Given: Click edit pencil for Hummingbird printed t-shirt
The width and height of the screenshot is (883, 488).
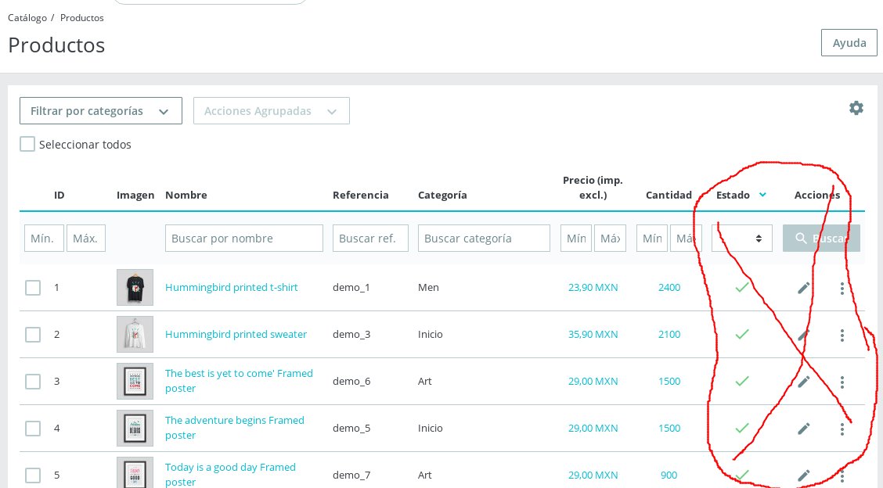Looking at the screenshot, I should [x=803, y=288].
